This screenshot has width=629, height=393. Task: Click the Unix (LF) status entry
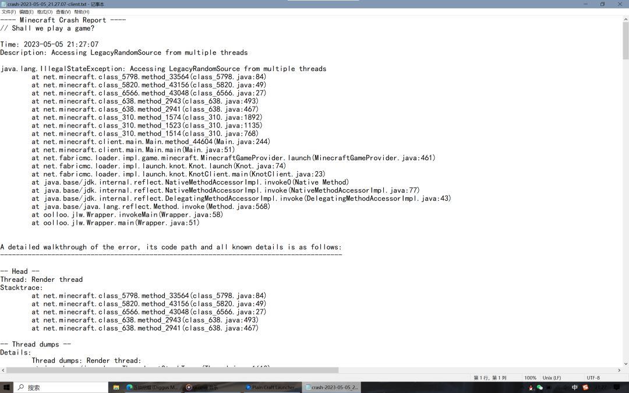click(552, 378)
